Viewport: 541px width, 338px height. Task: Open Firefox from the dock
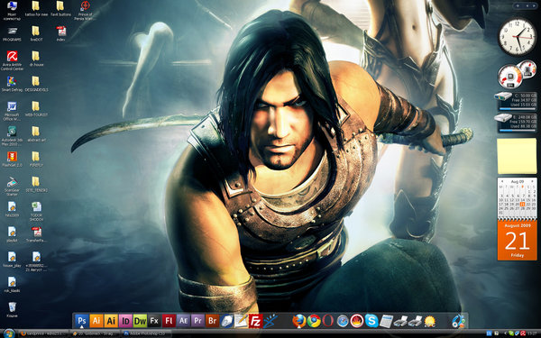coord(299,321)
